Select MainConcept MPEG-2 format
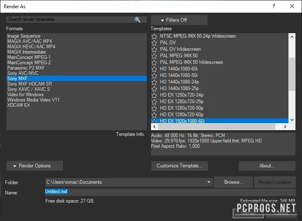The image size is (302, 221). (77, 63)
